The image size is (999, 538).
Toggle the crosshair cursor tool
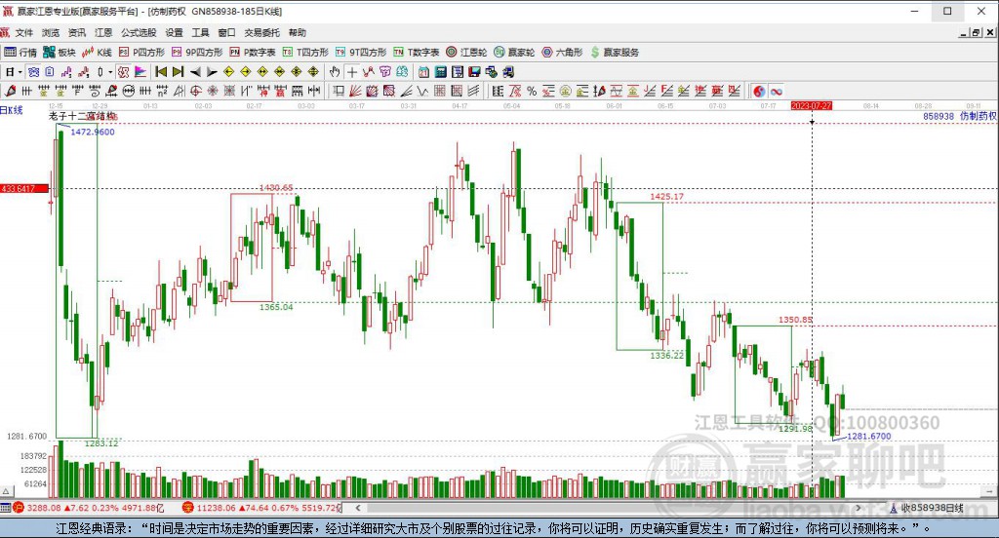(x=351, y=72)
